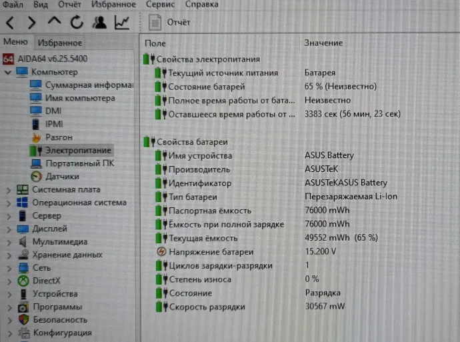The image size is (460, 342).
Task: Select the Свойства батареи group header
Action: click(186, 142)
